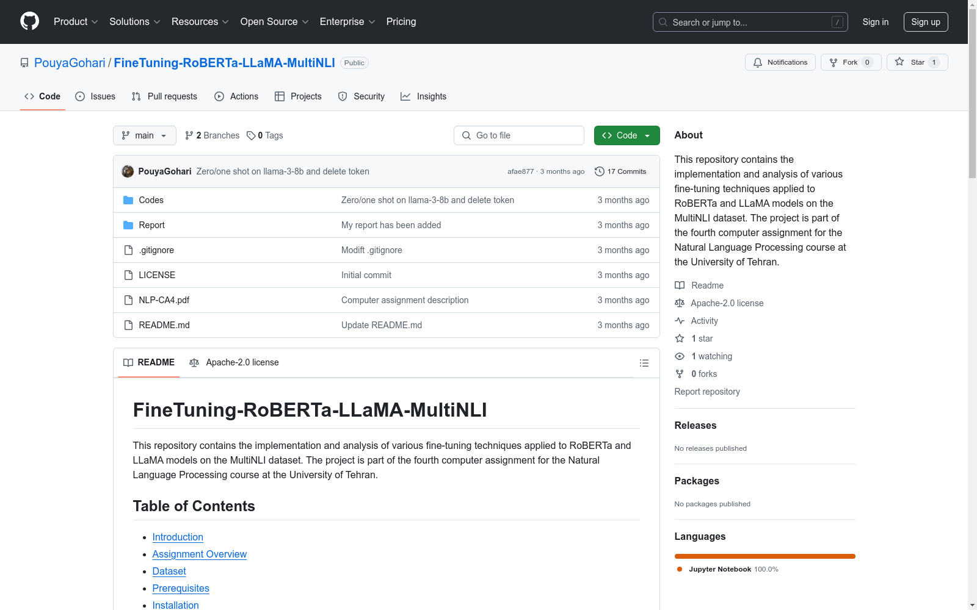This screenshot has height=610, width=977.
Task: Open the green Code dropdown
Action: pyautogui.click(x=627, y=135)
